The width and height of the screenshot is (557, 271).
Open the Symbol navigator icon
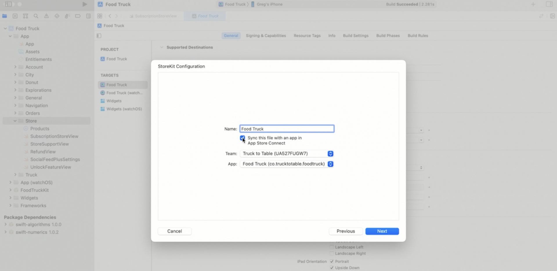point(26,16)
